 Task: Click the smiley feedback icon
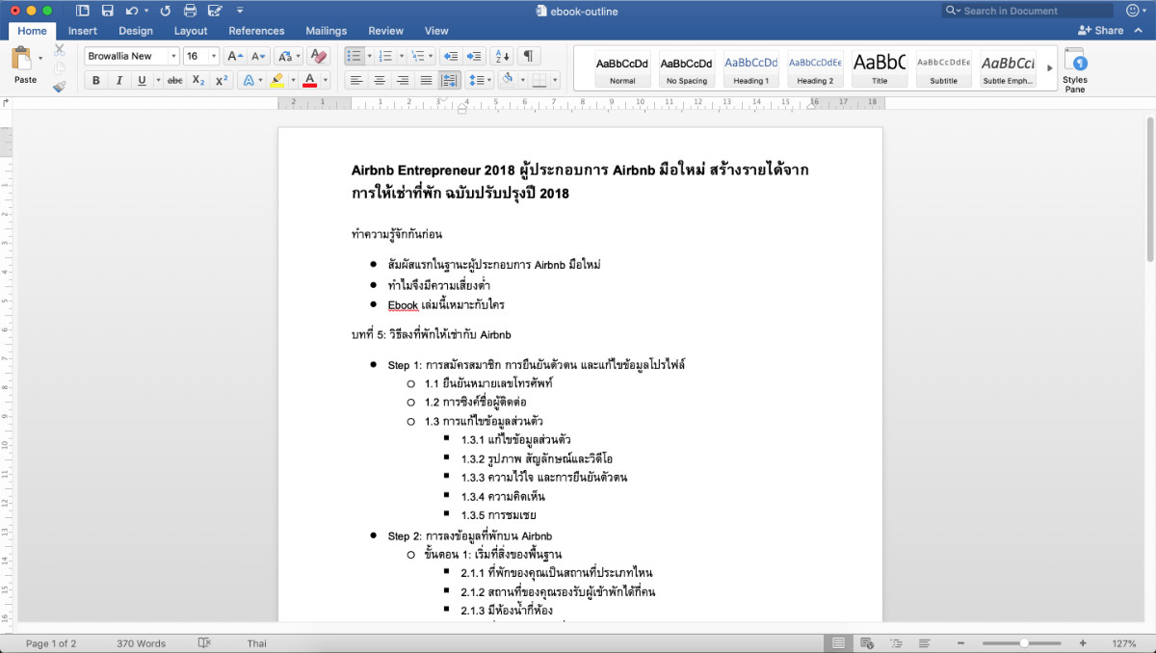1132,11
